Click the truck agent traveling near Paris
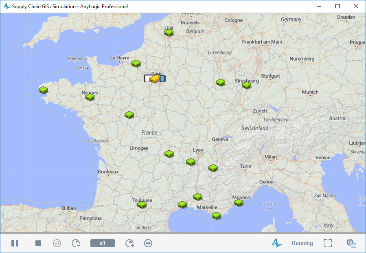This screenshot has width=366, height=253. 162,78
